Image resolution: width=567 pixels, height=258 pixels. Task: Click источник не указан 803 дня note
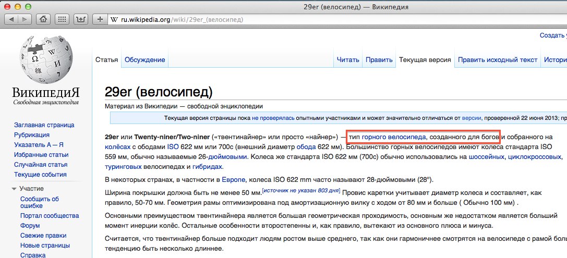pos(301,190)
